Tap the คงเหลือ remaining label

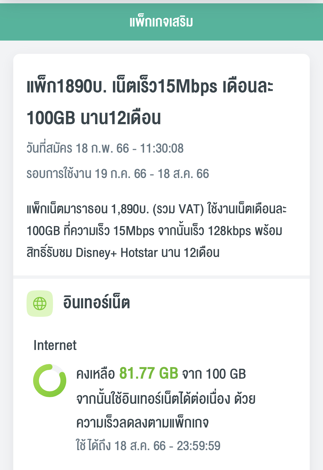96,374
